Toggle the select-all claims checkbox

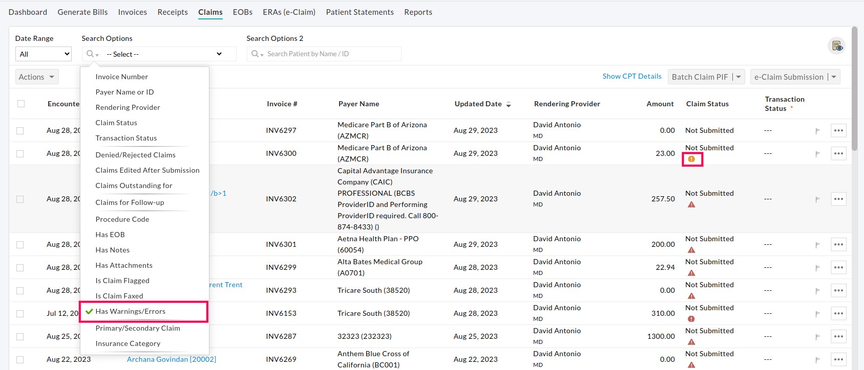[x=21, y=104]
